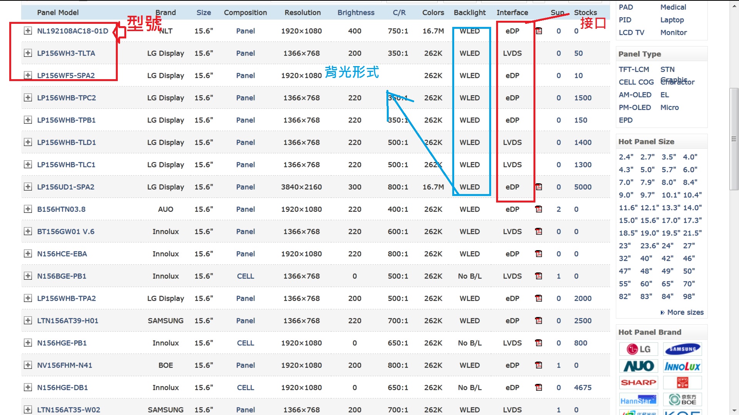Expand the NL192108AC18-01D row

[28, 31]
